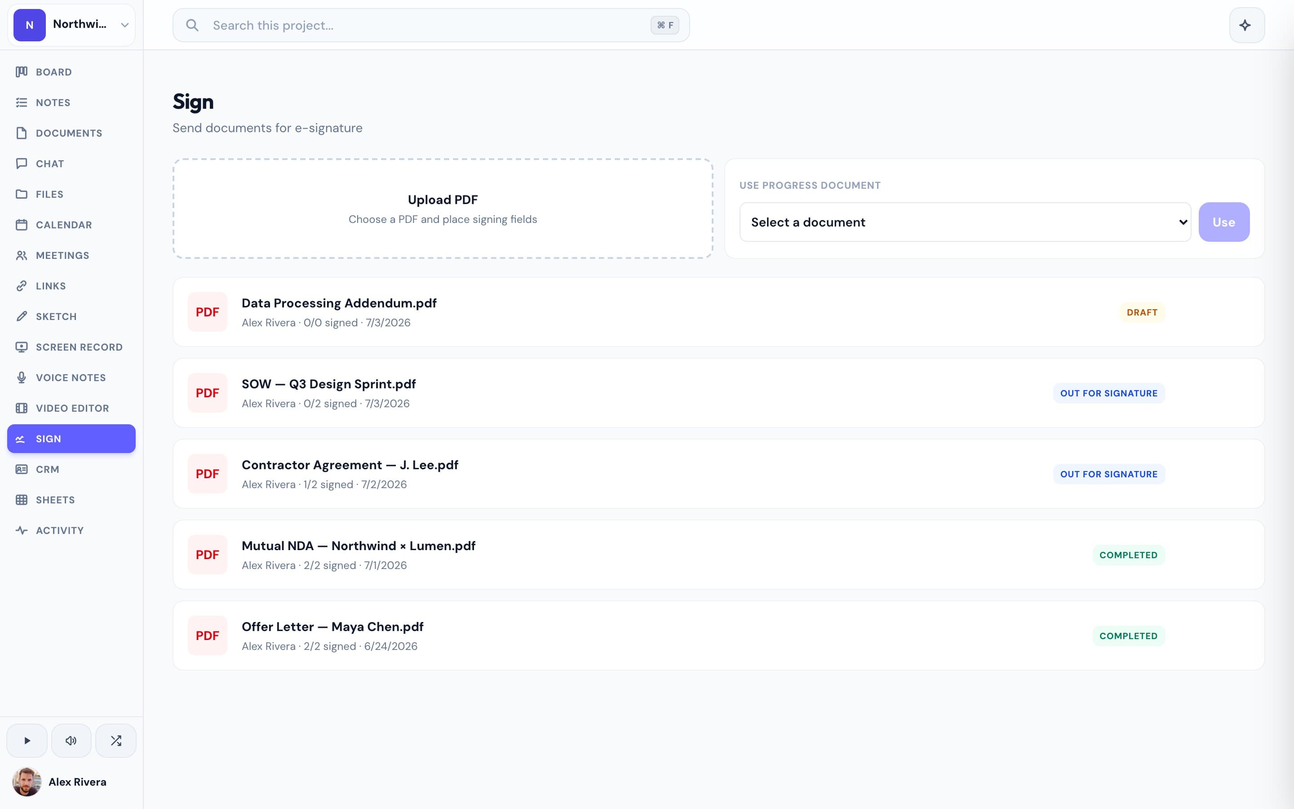Viewport: 1294px width, 809px height.
Task: Open the Board section icon
Action: (22, 72)
